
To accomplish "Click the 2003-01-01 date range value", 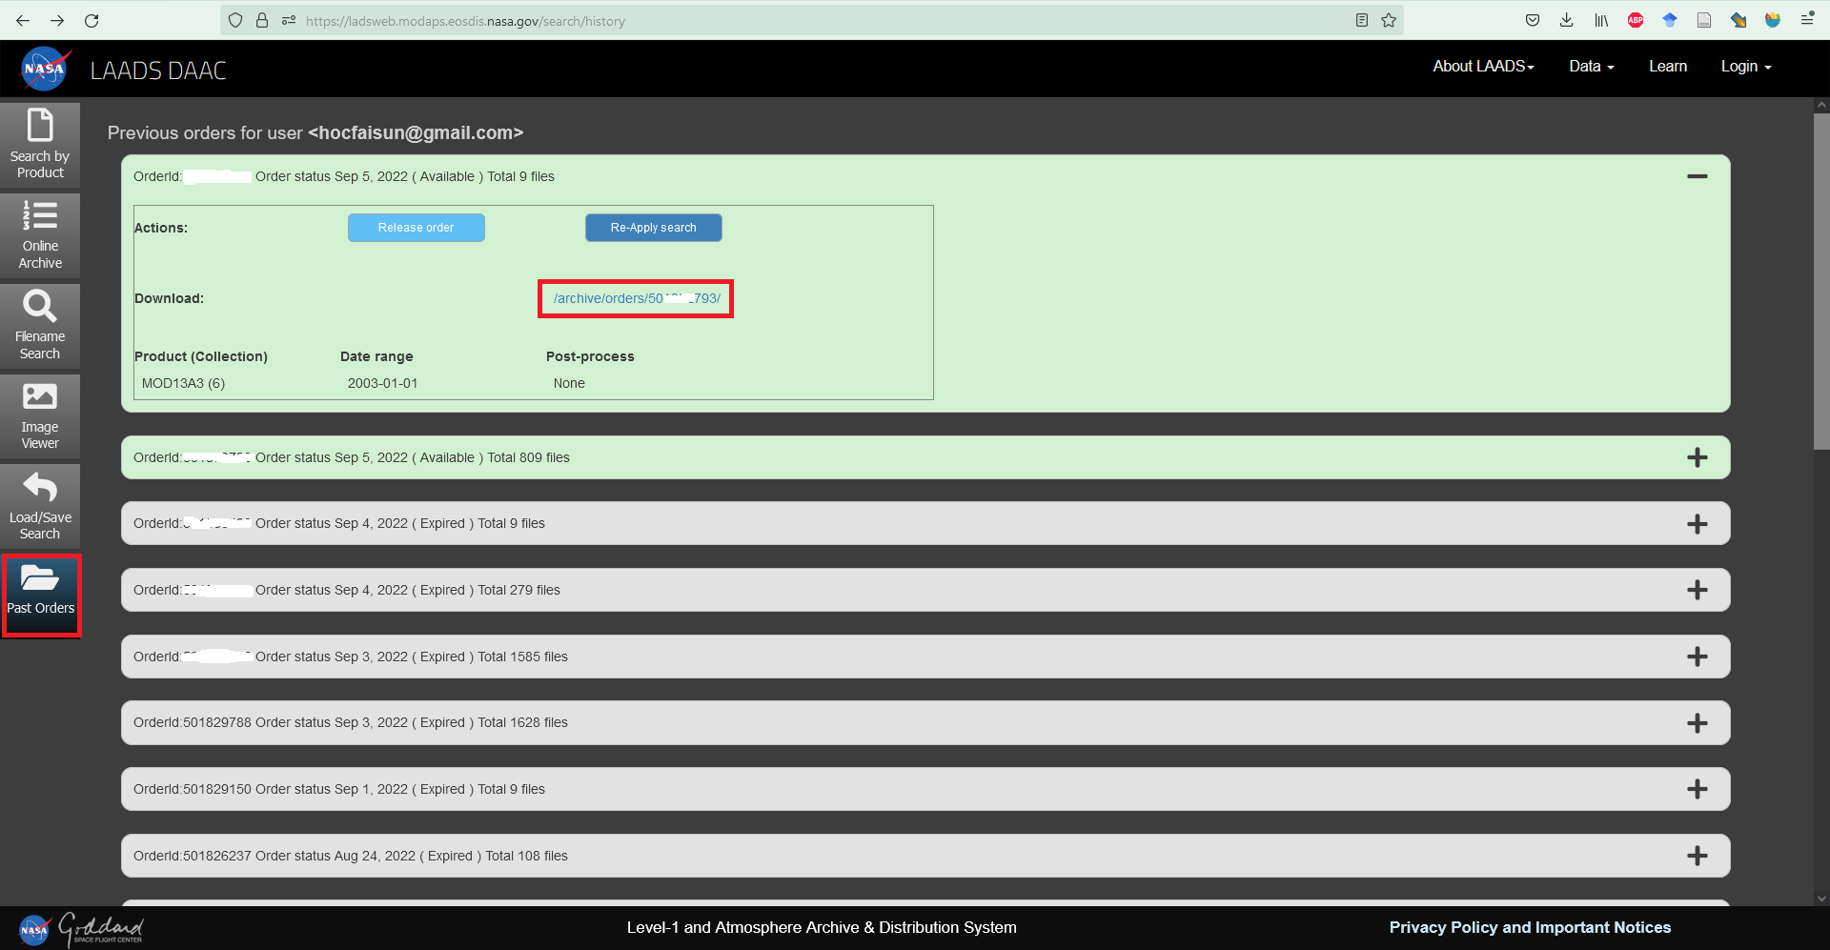I will click(x=382, y=383).
